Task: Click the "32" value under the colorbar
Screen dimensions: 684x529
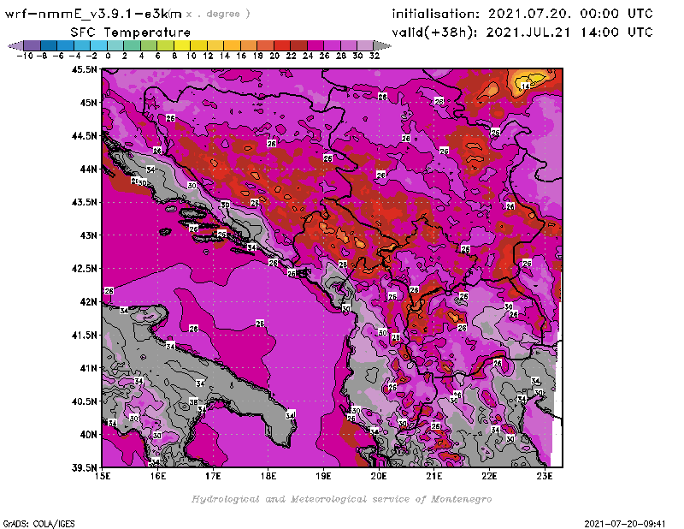Action: tap(374, 56)
